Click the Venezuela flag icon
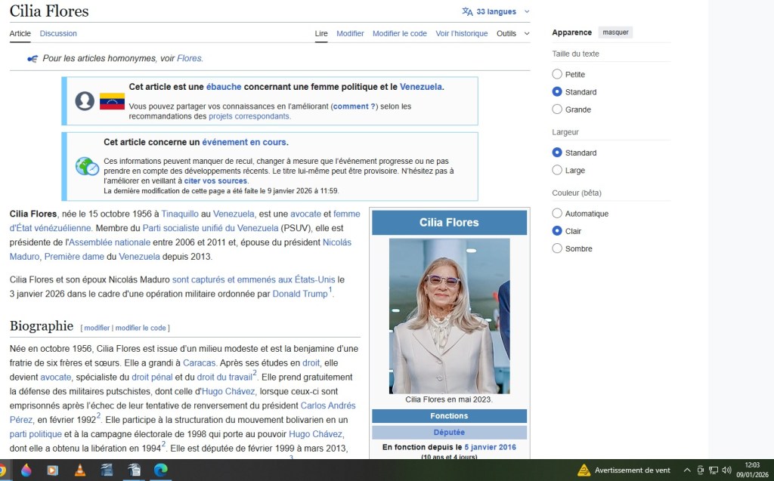This screenshot has width=774, height=481. (112, 101)
